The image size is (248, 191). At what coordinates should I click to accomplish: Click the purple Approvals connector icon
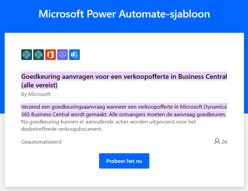62,55
